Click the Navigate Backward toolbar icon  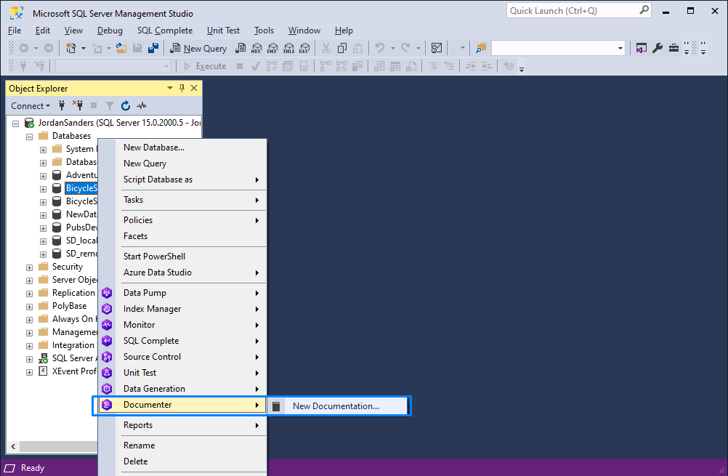point(24,48)
